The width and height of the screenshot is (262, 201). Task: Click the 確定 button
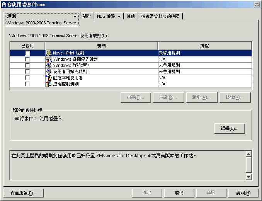click(147, 193)
